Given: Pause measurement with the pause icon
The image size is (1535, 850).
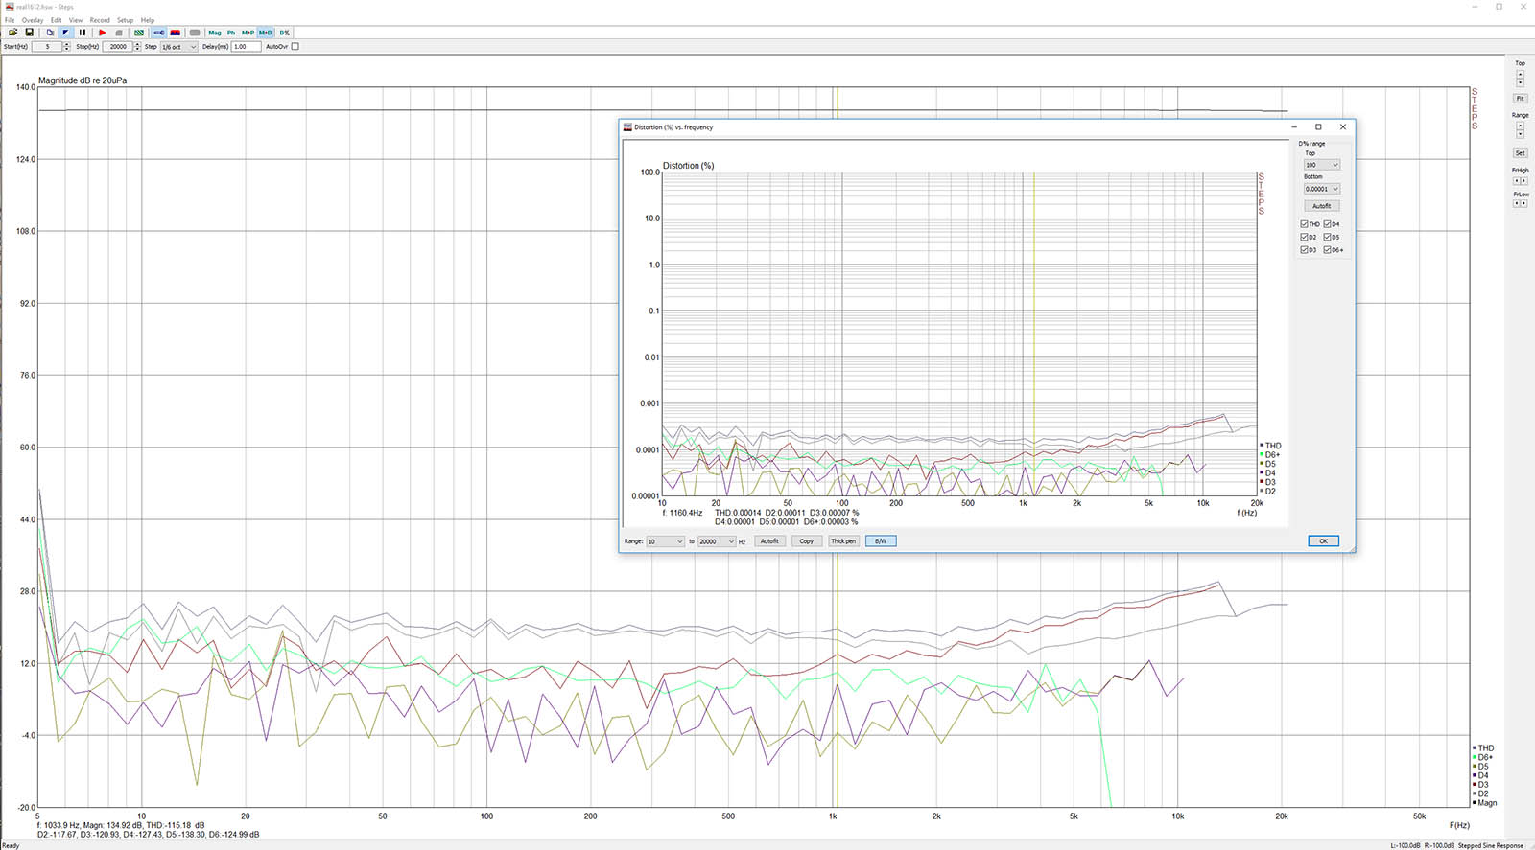Looking at the screenshot, I should (x=83, y=33).
